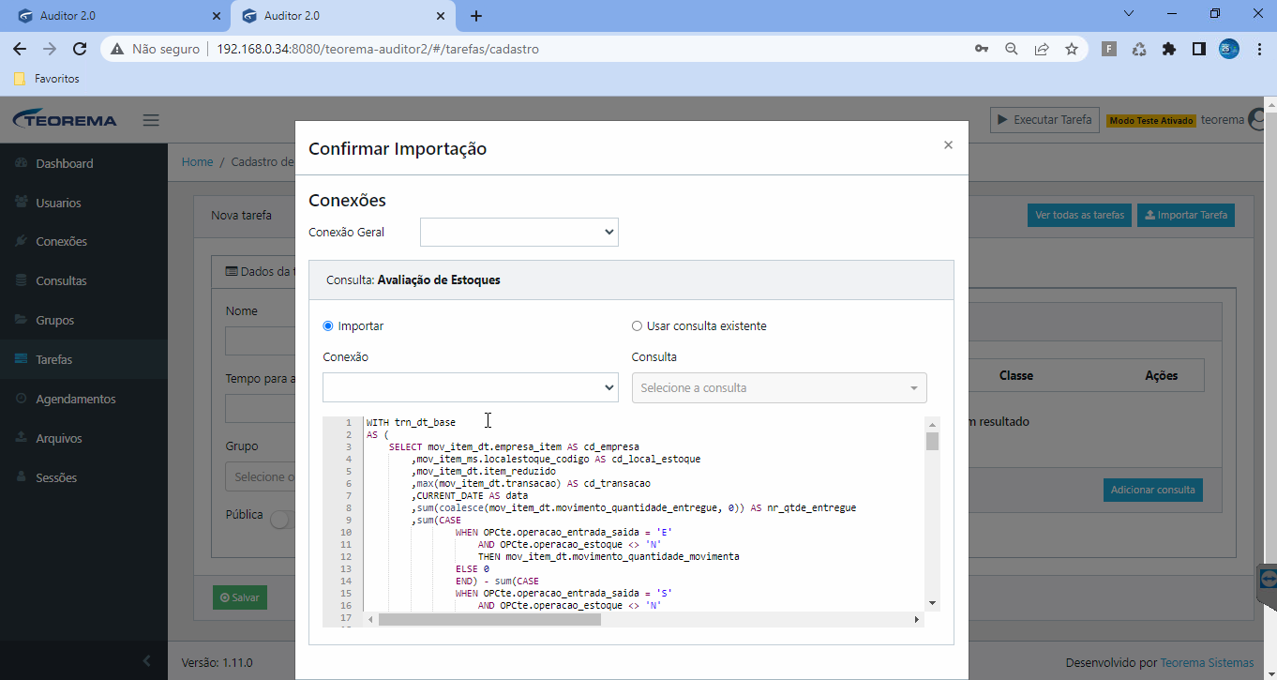
Task: Click the Nome input field
Action: click(x=260, y=341)
